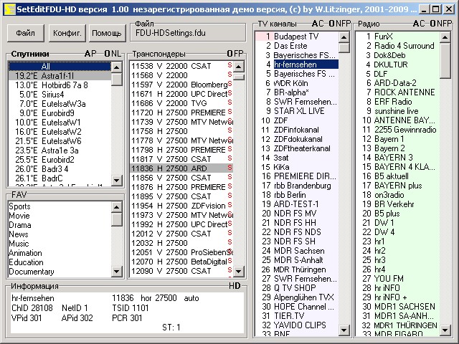The image size is (459, 344).
Task: Select transponder 11954 H ZDFvision
Action: click(x=181, y=206)
